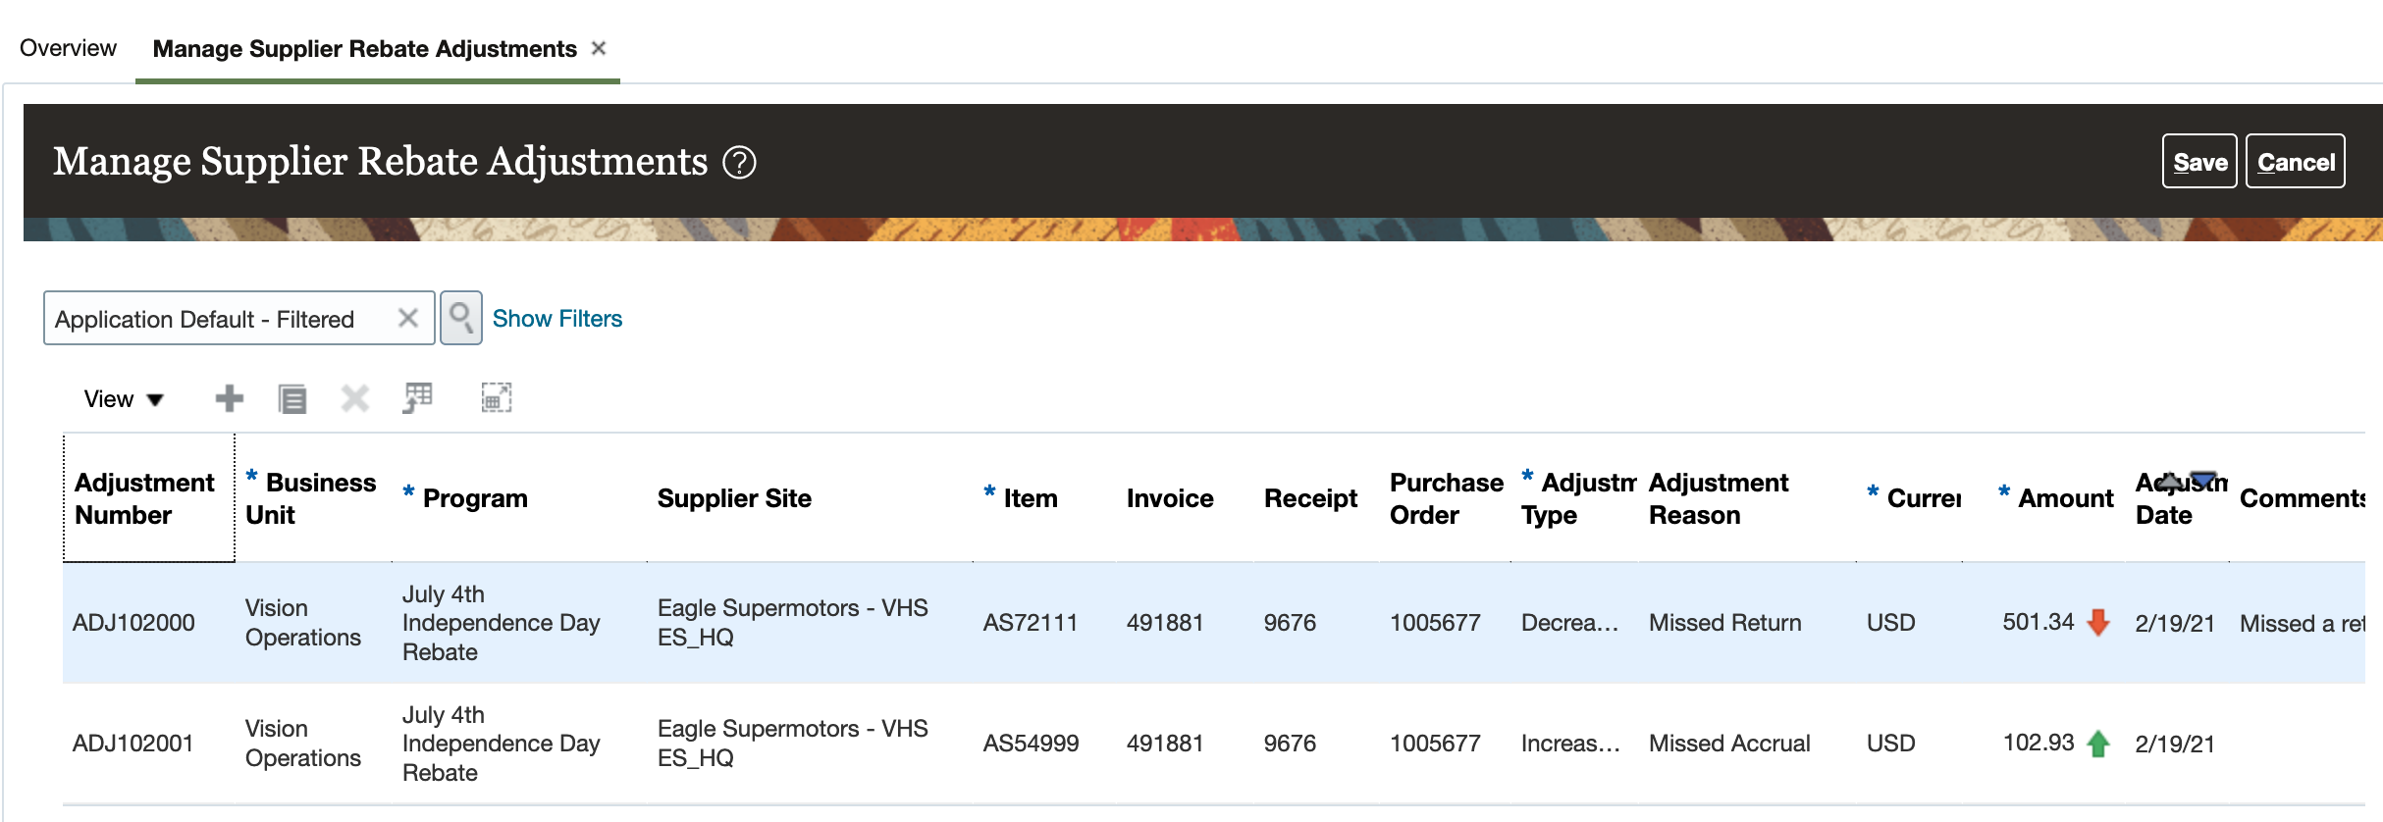Select the ADJ102001 adjustment row
The width and height of the screenshot is (2383, 822).
pos(133,744)
